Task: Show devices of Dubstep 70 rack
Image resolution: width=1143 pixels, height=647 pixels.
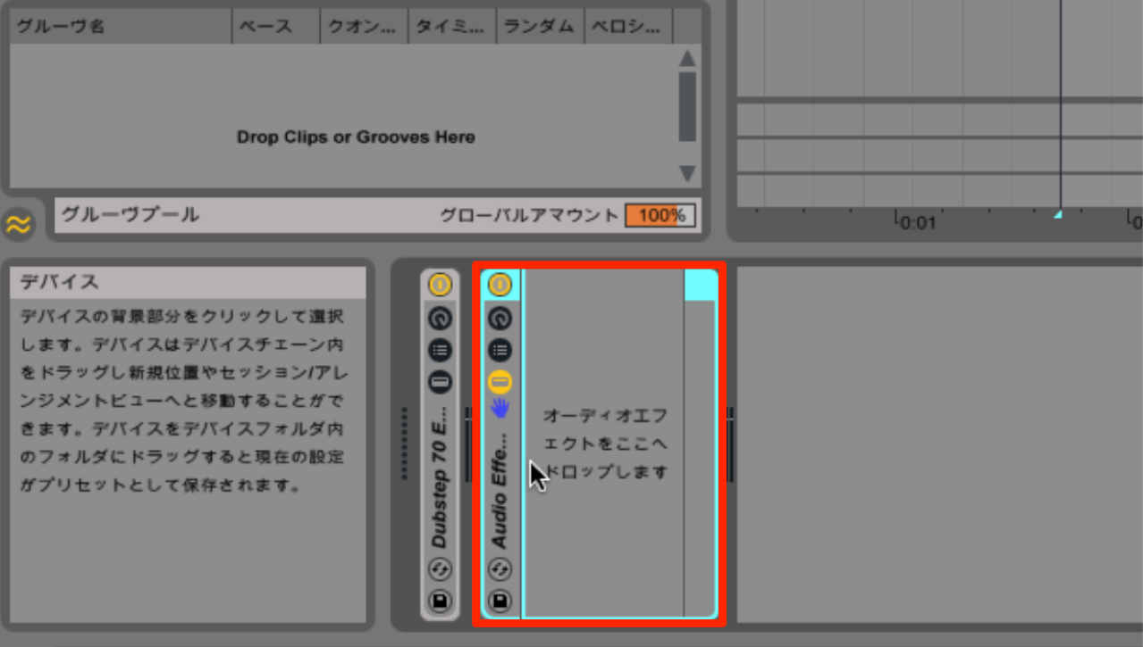Action: coord(440,383)
